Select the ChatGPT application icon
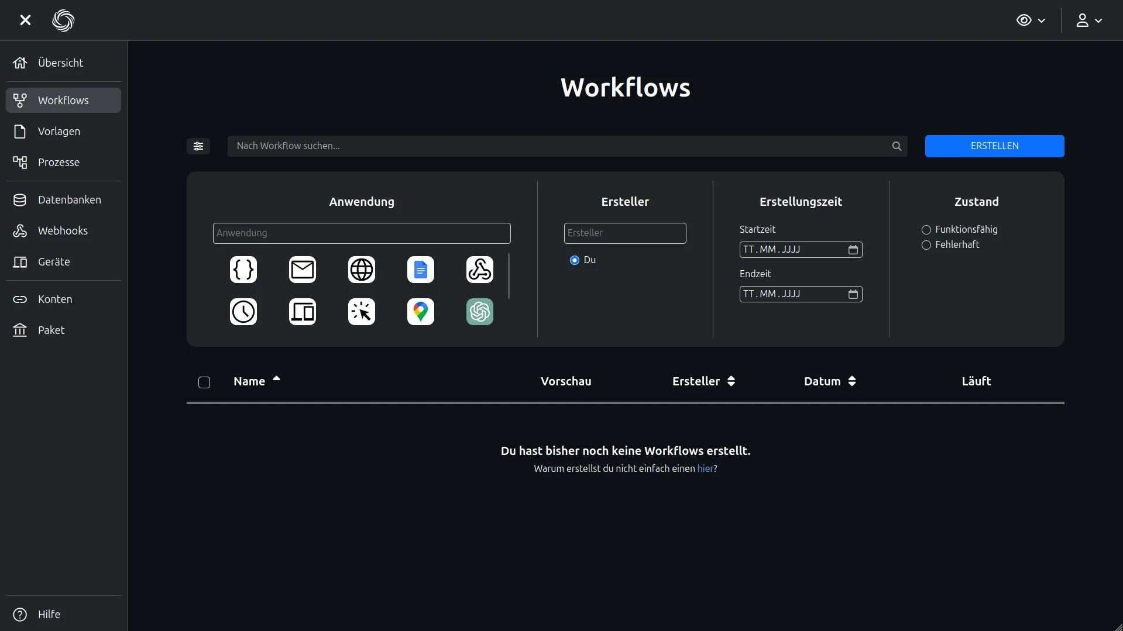This screenshot has width=1123, height=631. click(480, 312)
